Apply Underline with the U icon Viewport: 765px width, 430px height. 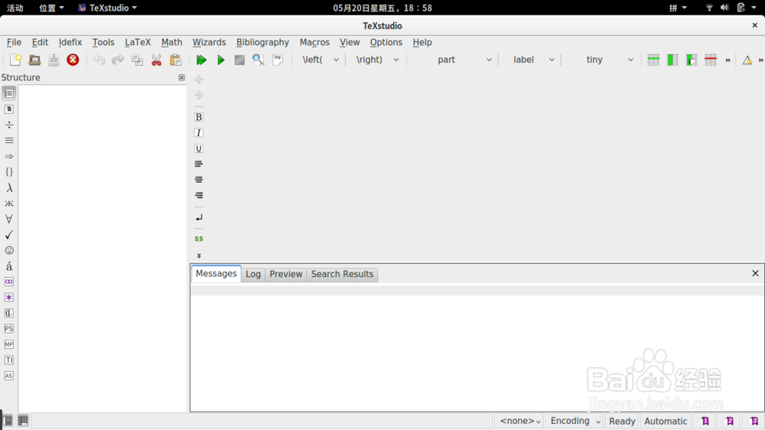[199, 148]
